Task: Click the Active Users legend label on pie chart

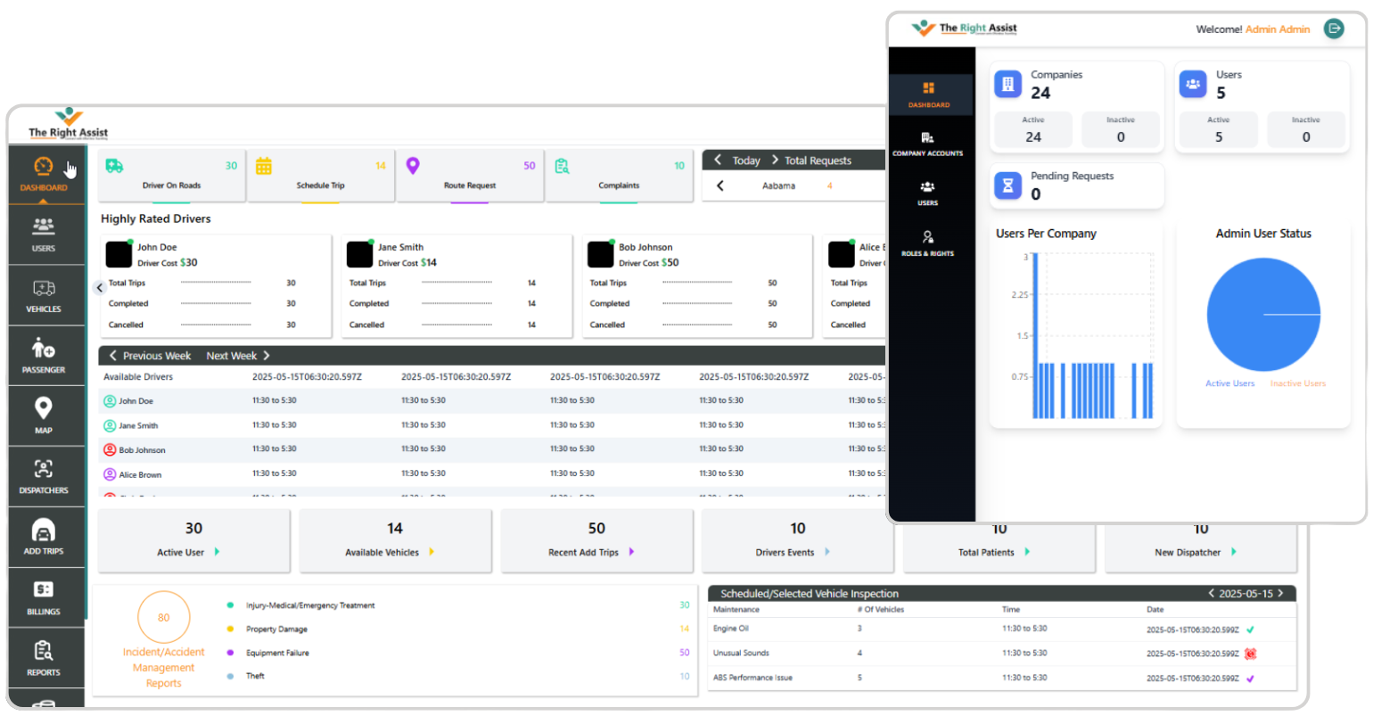Action: 1229,383
